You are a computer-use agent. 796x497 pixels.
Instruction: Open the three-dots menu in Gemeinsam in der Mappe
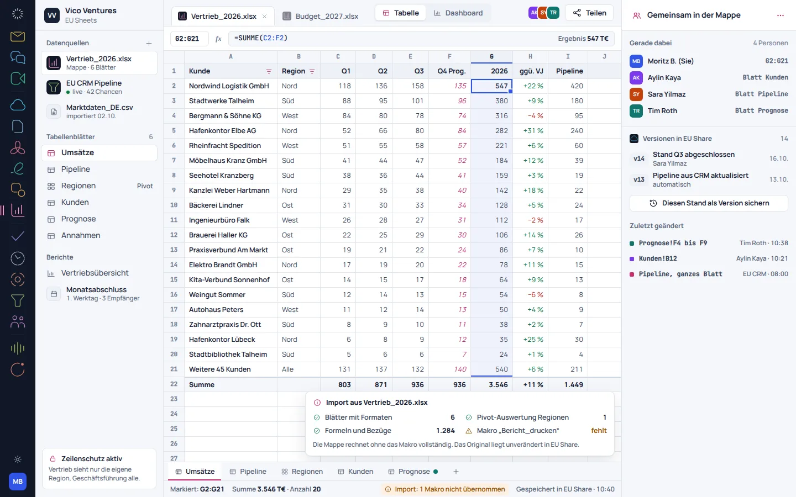pyautogui.click(x=781, y=15)
